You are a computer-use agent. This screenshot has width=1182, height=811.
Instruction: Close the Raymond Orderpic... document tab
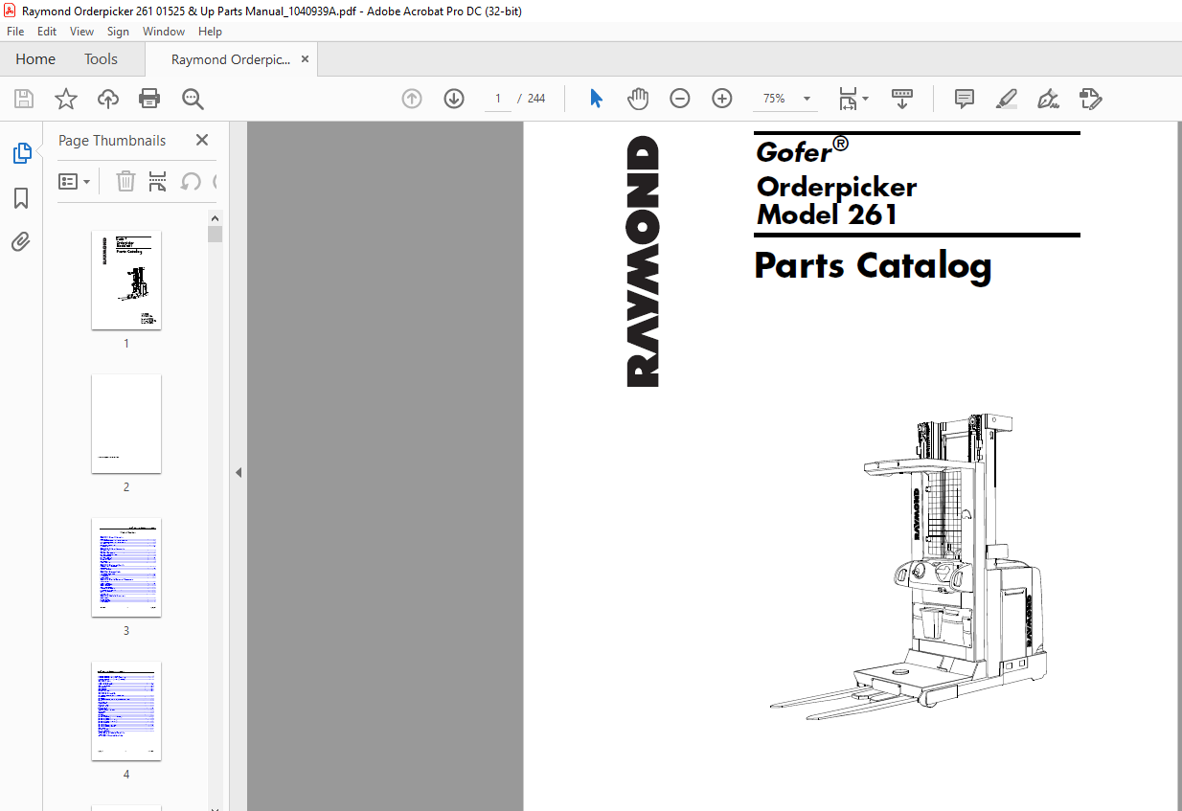click(306, 59)
